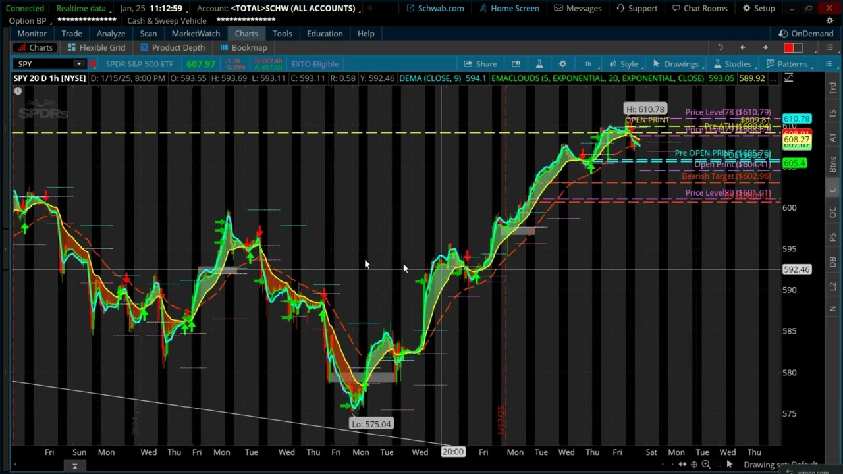Viewport: 843px width, 474px height.
Task: Expand the Studies dropdown menu
Action: pyautogui.click(x=732, y=64)
